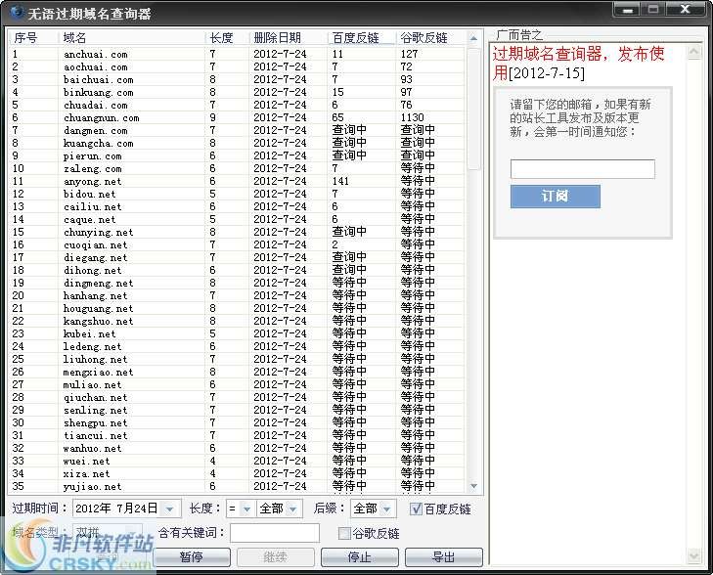Select the cuoqian.net domain
The image size is (713, 575).
point(96,245)
